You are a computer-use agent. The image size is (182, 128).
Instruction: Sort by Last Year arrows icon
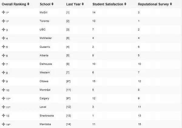coord(83,4)
